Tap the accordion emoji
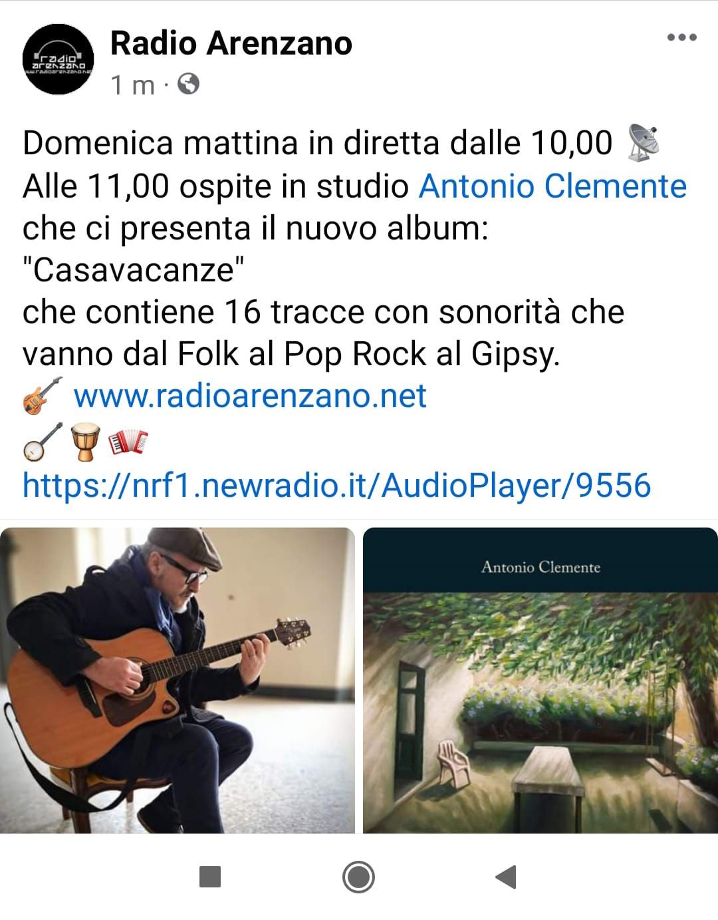Image resolution: width=718 pixels, height=920 pixels. coord(128,441)
